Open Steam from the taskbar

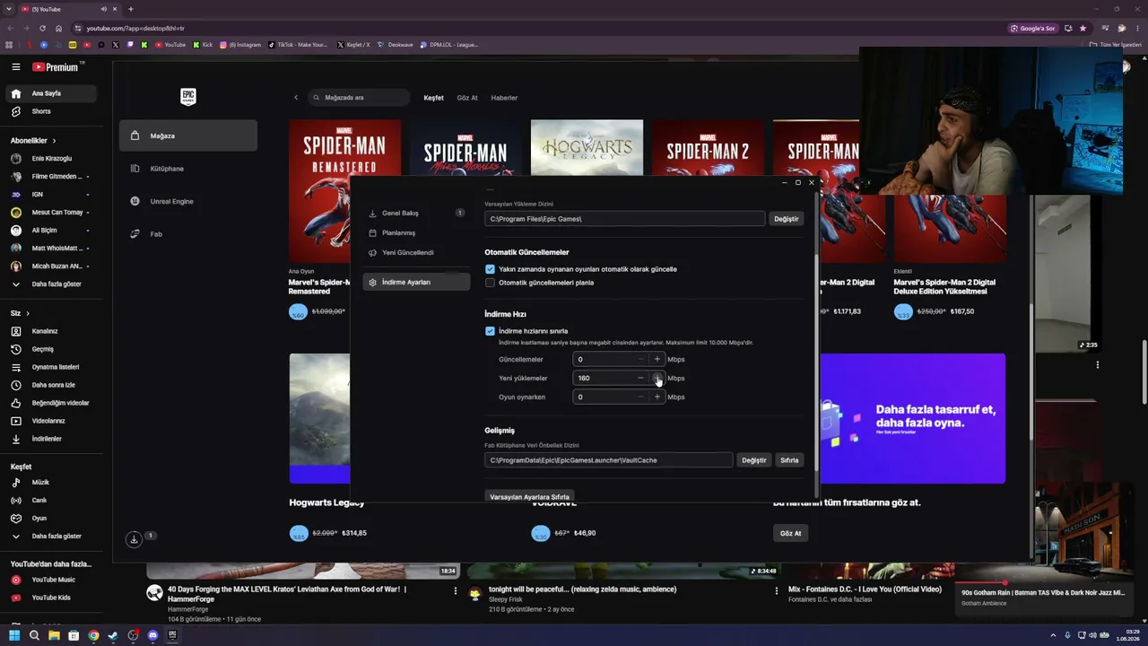click(x=113, y=635)
